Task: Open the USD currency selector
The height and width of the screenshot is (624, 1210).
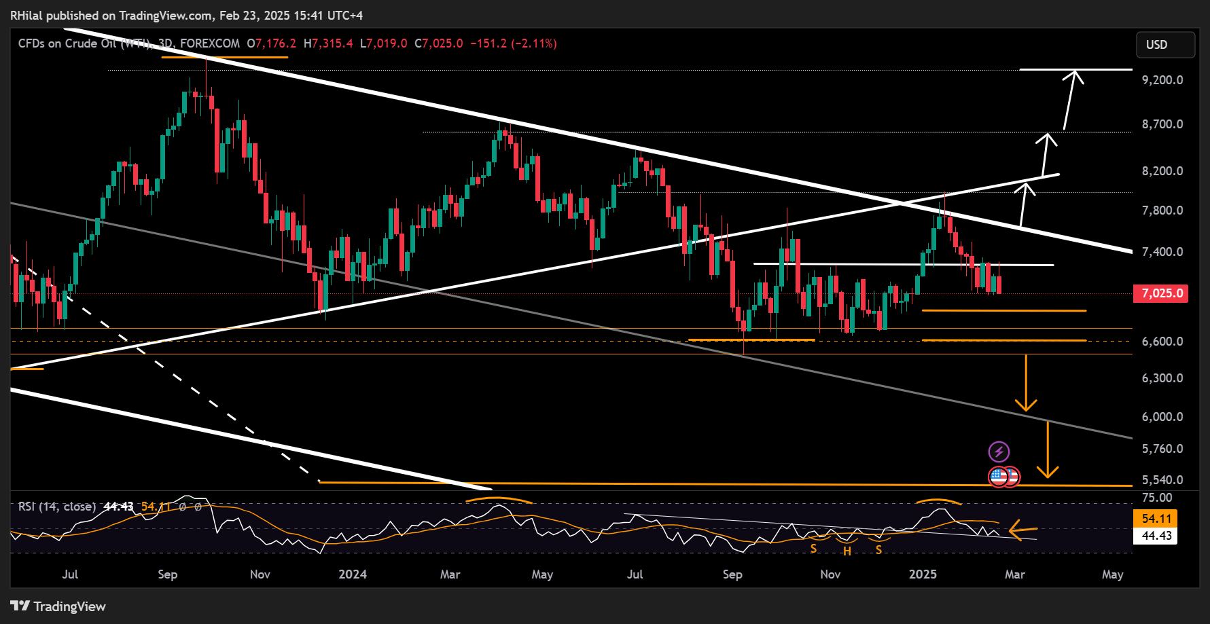Action: tap(1165, 44)
